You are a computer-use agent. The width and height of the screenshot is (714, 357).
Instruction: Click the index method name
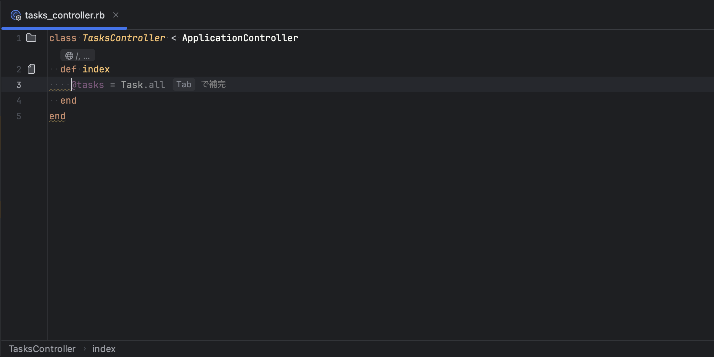pyautogui.click(x=96, y=69)
